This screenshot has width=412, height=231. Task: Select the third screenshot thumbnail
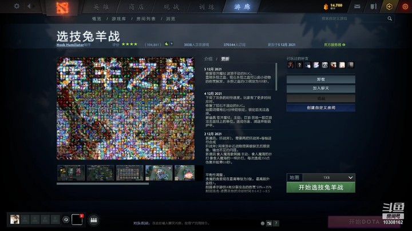pyautogui.click(x=130, y=173)
